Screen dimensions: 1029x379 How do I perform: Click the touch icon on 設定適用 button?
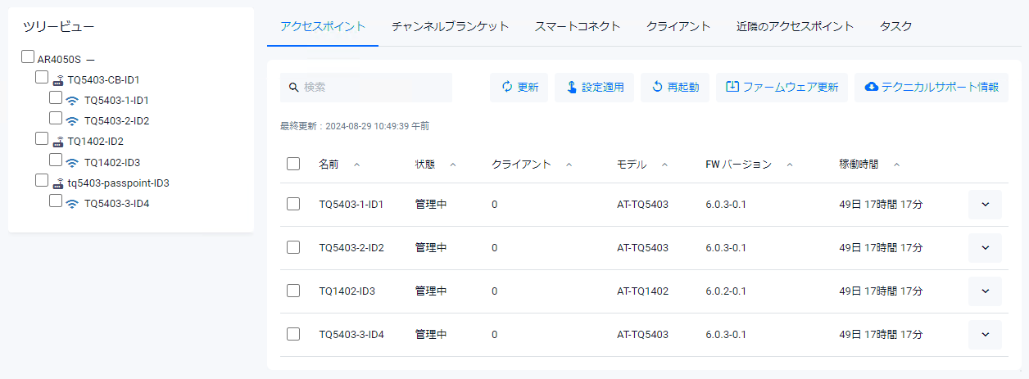(x=570, y=88)
